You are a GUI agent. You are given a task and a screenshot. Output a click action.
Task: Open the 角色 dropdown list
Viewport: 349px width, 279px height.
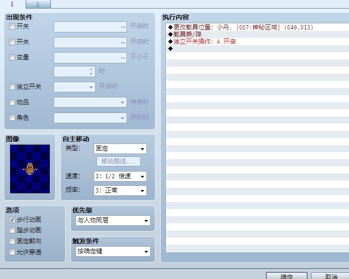[x=90, y=118]
